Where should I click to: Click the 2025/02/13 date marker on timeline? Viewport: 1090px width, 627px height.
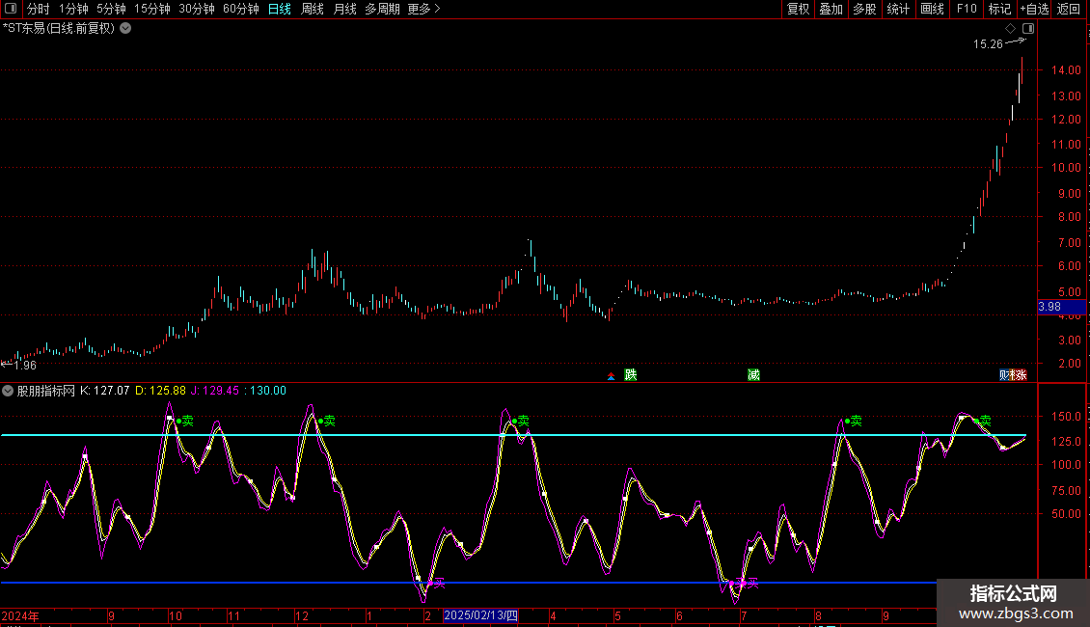coord(480,615)
